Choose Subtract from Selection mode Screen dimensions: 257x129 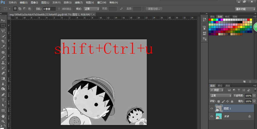(25, 9)
